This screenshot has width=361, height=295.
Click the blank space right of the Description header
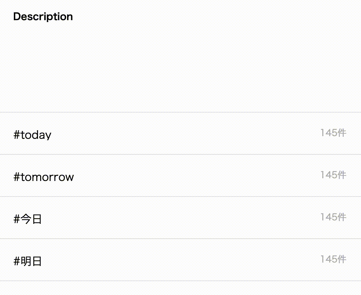[x=207, y=17]
